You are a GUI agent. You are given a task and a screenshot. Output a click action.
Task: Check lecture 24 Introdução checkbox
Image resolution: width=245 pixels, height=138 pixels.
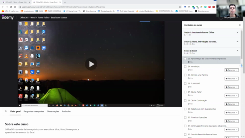point(185,66)
